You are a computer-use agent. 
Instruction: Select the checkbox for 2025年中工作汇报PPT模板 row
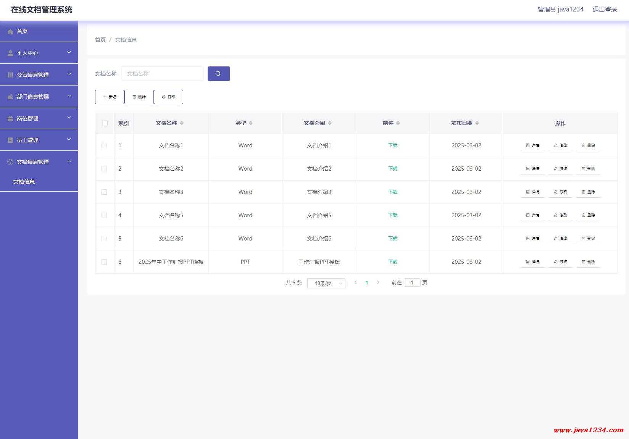coord(104,262)
